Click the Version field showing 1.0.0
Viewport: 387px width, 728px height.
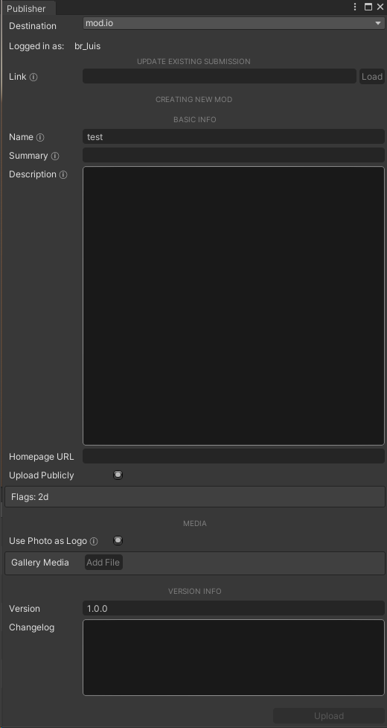234,608
